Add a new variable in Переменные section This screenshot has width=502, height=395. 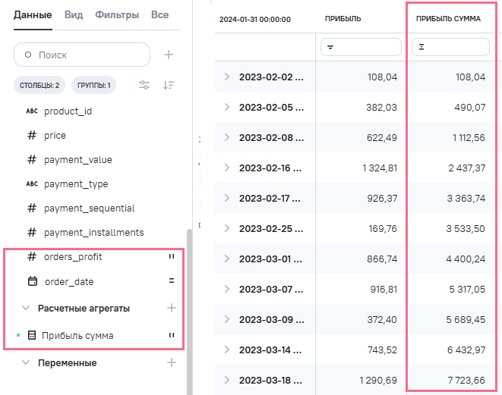click(x=172, y=362)
